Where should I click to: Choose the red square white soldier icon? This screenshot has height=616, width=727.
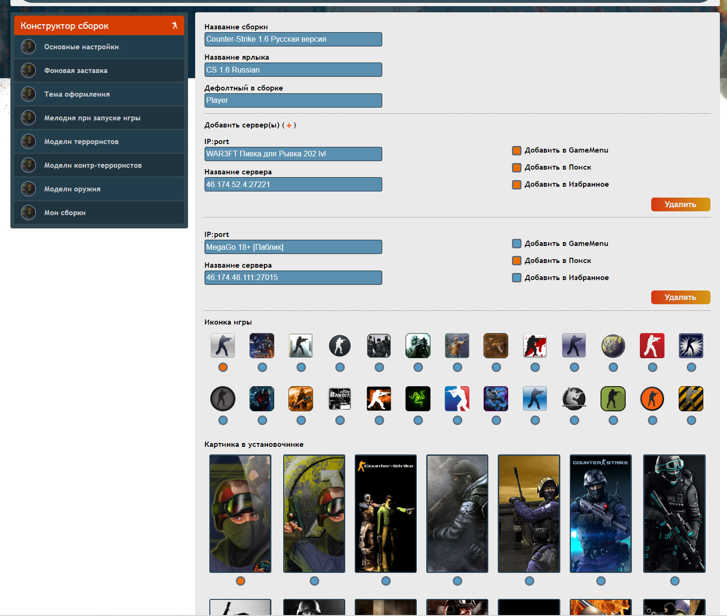click(x=652, y=345)
